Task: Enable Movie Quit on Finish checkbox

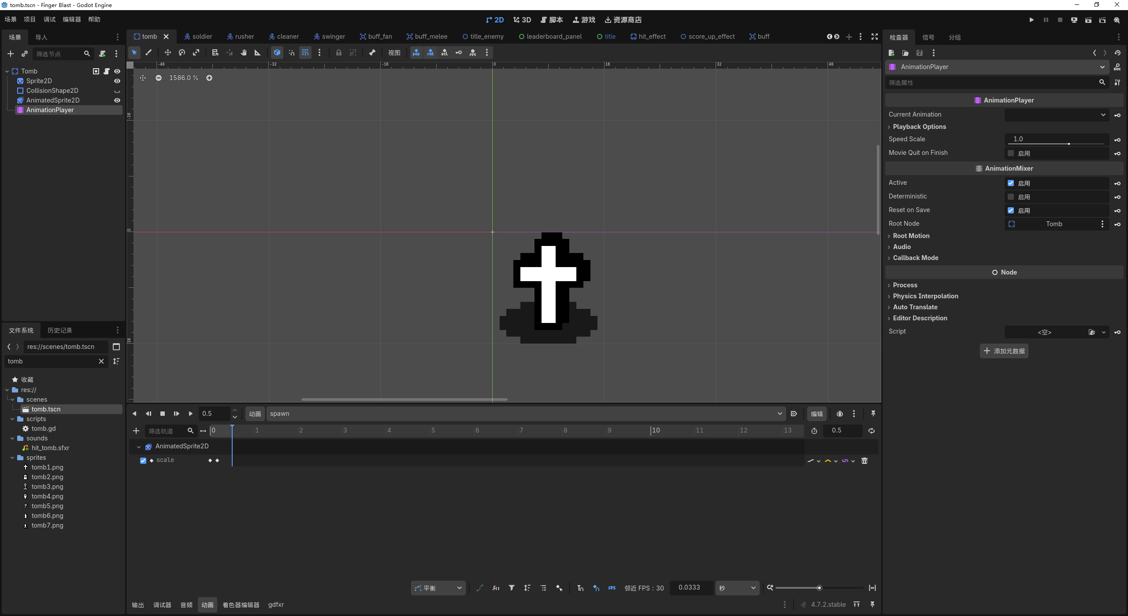Action: 1011,154
